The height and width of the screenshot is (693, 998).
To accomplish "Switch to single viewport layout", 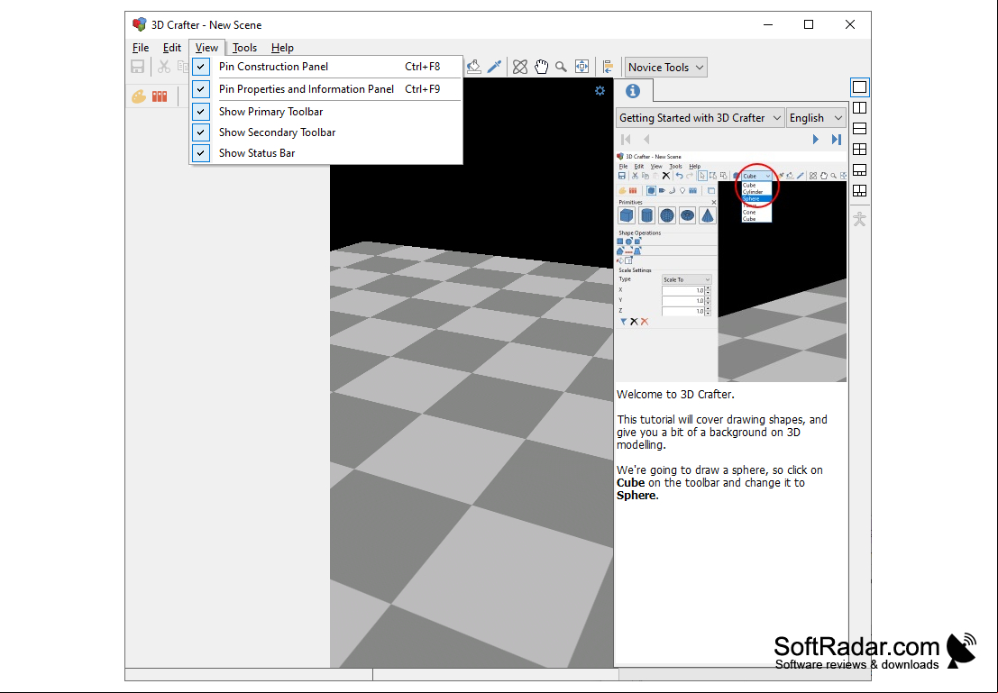I will click(859, 87).
